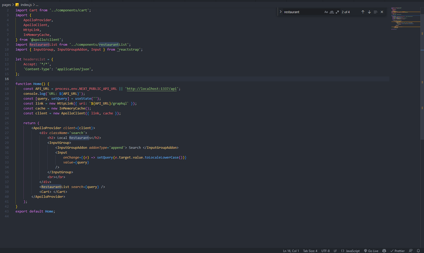424x253 pixels.
Task: Click the Find in Selection icon
Action: click(x=375, y=12)
